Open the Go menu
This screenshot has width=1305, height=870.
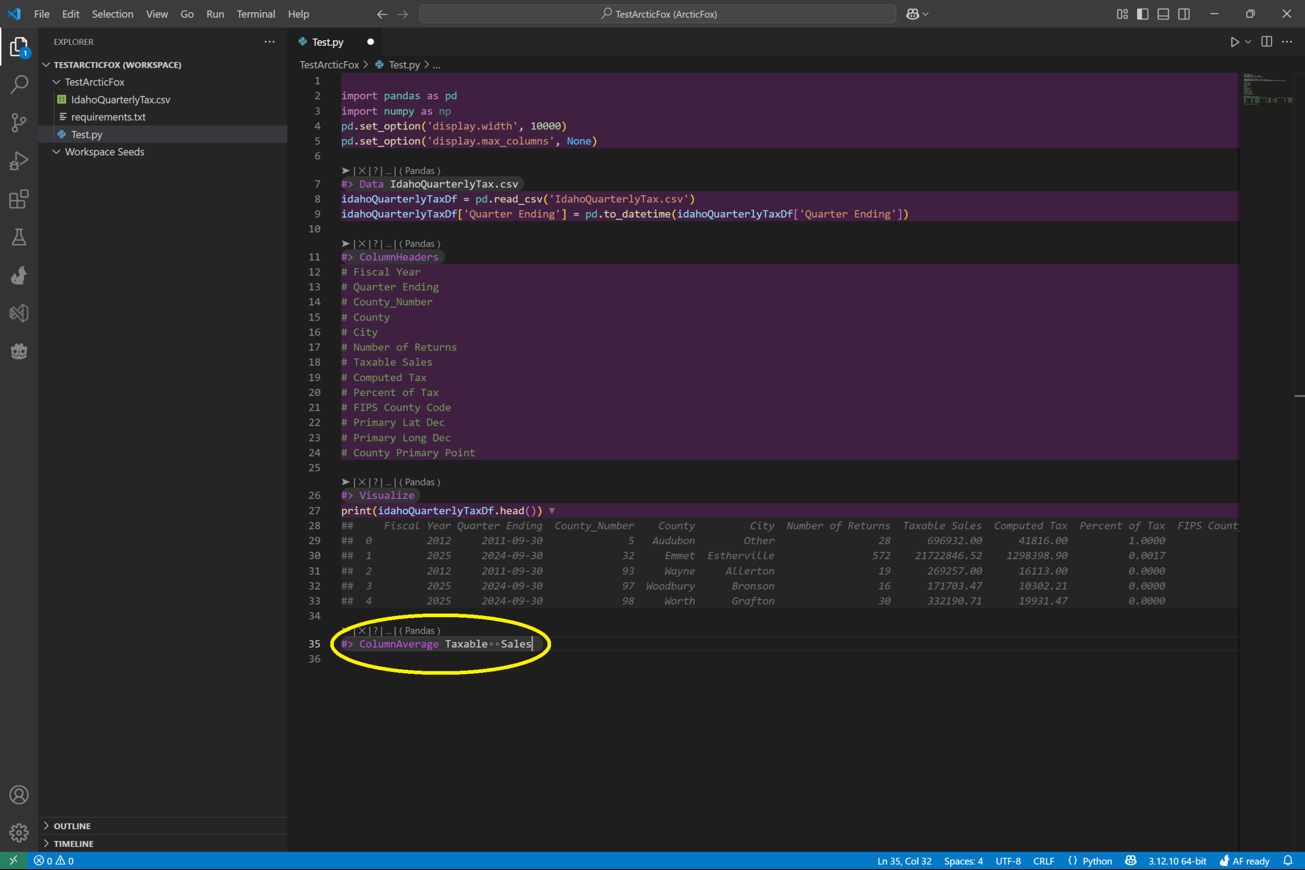187,14
